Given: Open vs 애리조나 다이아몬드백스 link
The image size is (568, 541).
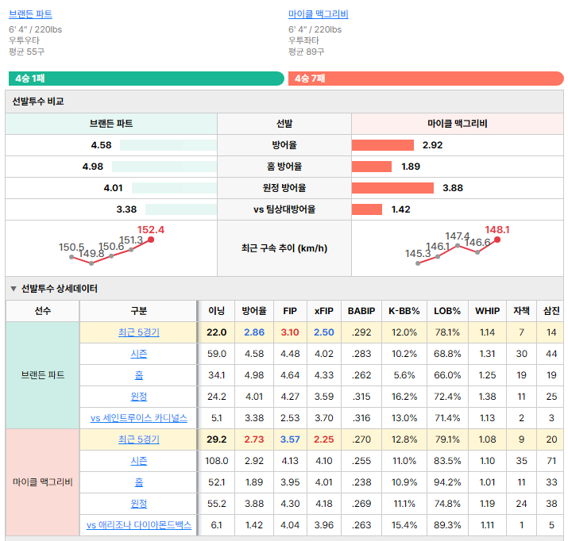Looking at the screenshot, I should [139, 525].
